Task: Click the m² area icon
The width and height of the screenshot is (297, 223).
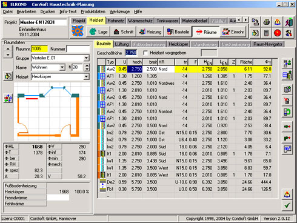Action: tap(287, 150)
